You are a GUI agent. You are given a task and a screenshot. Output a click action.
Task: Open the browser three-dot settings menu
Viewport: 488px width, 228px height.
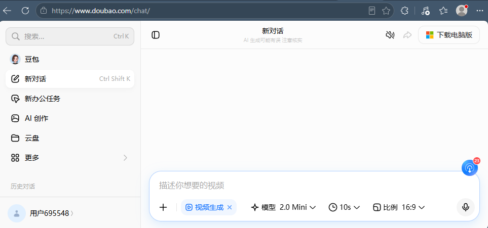pos(479,11)
